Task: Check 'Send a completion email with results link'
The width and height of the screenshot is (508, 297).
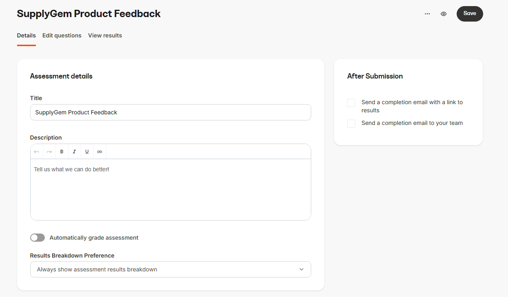Action: click(x=351, y=103)
